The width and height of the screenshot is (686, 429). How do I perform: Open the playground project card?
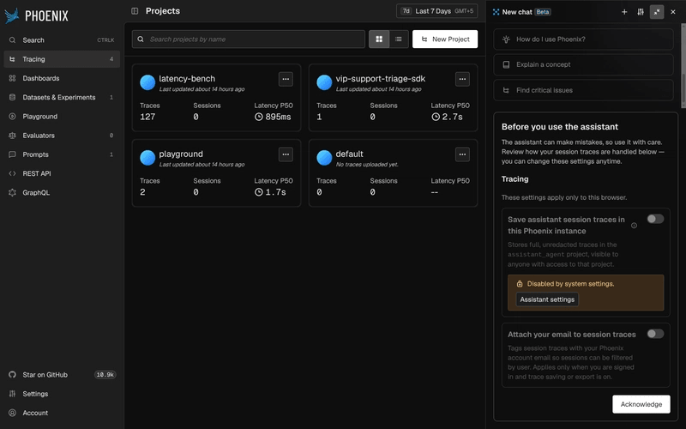pyautogui.click(x=216, y=173)
